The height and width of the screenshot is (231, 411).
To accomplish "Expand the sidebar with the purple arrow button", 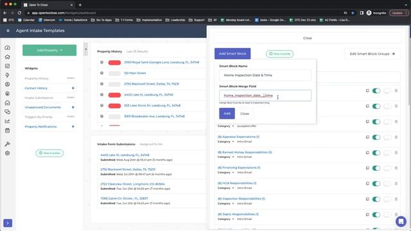I will 8,223.
